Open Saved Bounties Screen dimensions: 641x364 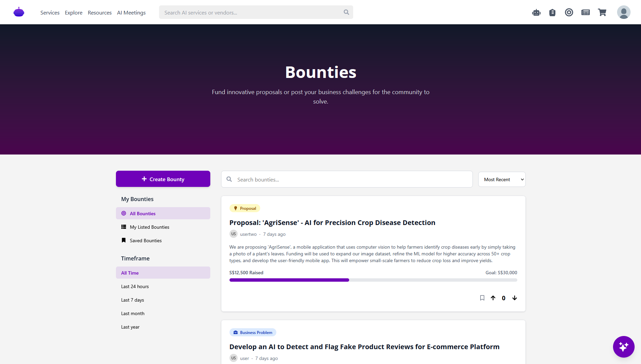146,240
